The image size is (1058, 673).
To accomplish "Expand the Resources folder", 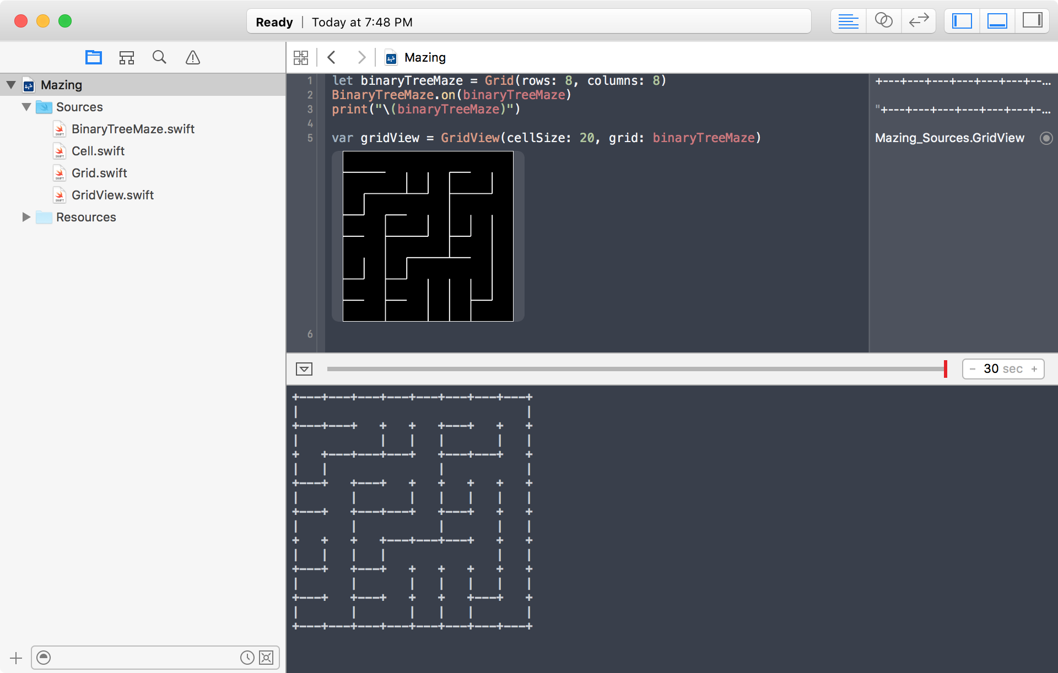I will (x=26, y=217).
